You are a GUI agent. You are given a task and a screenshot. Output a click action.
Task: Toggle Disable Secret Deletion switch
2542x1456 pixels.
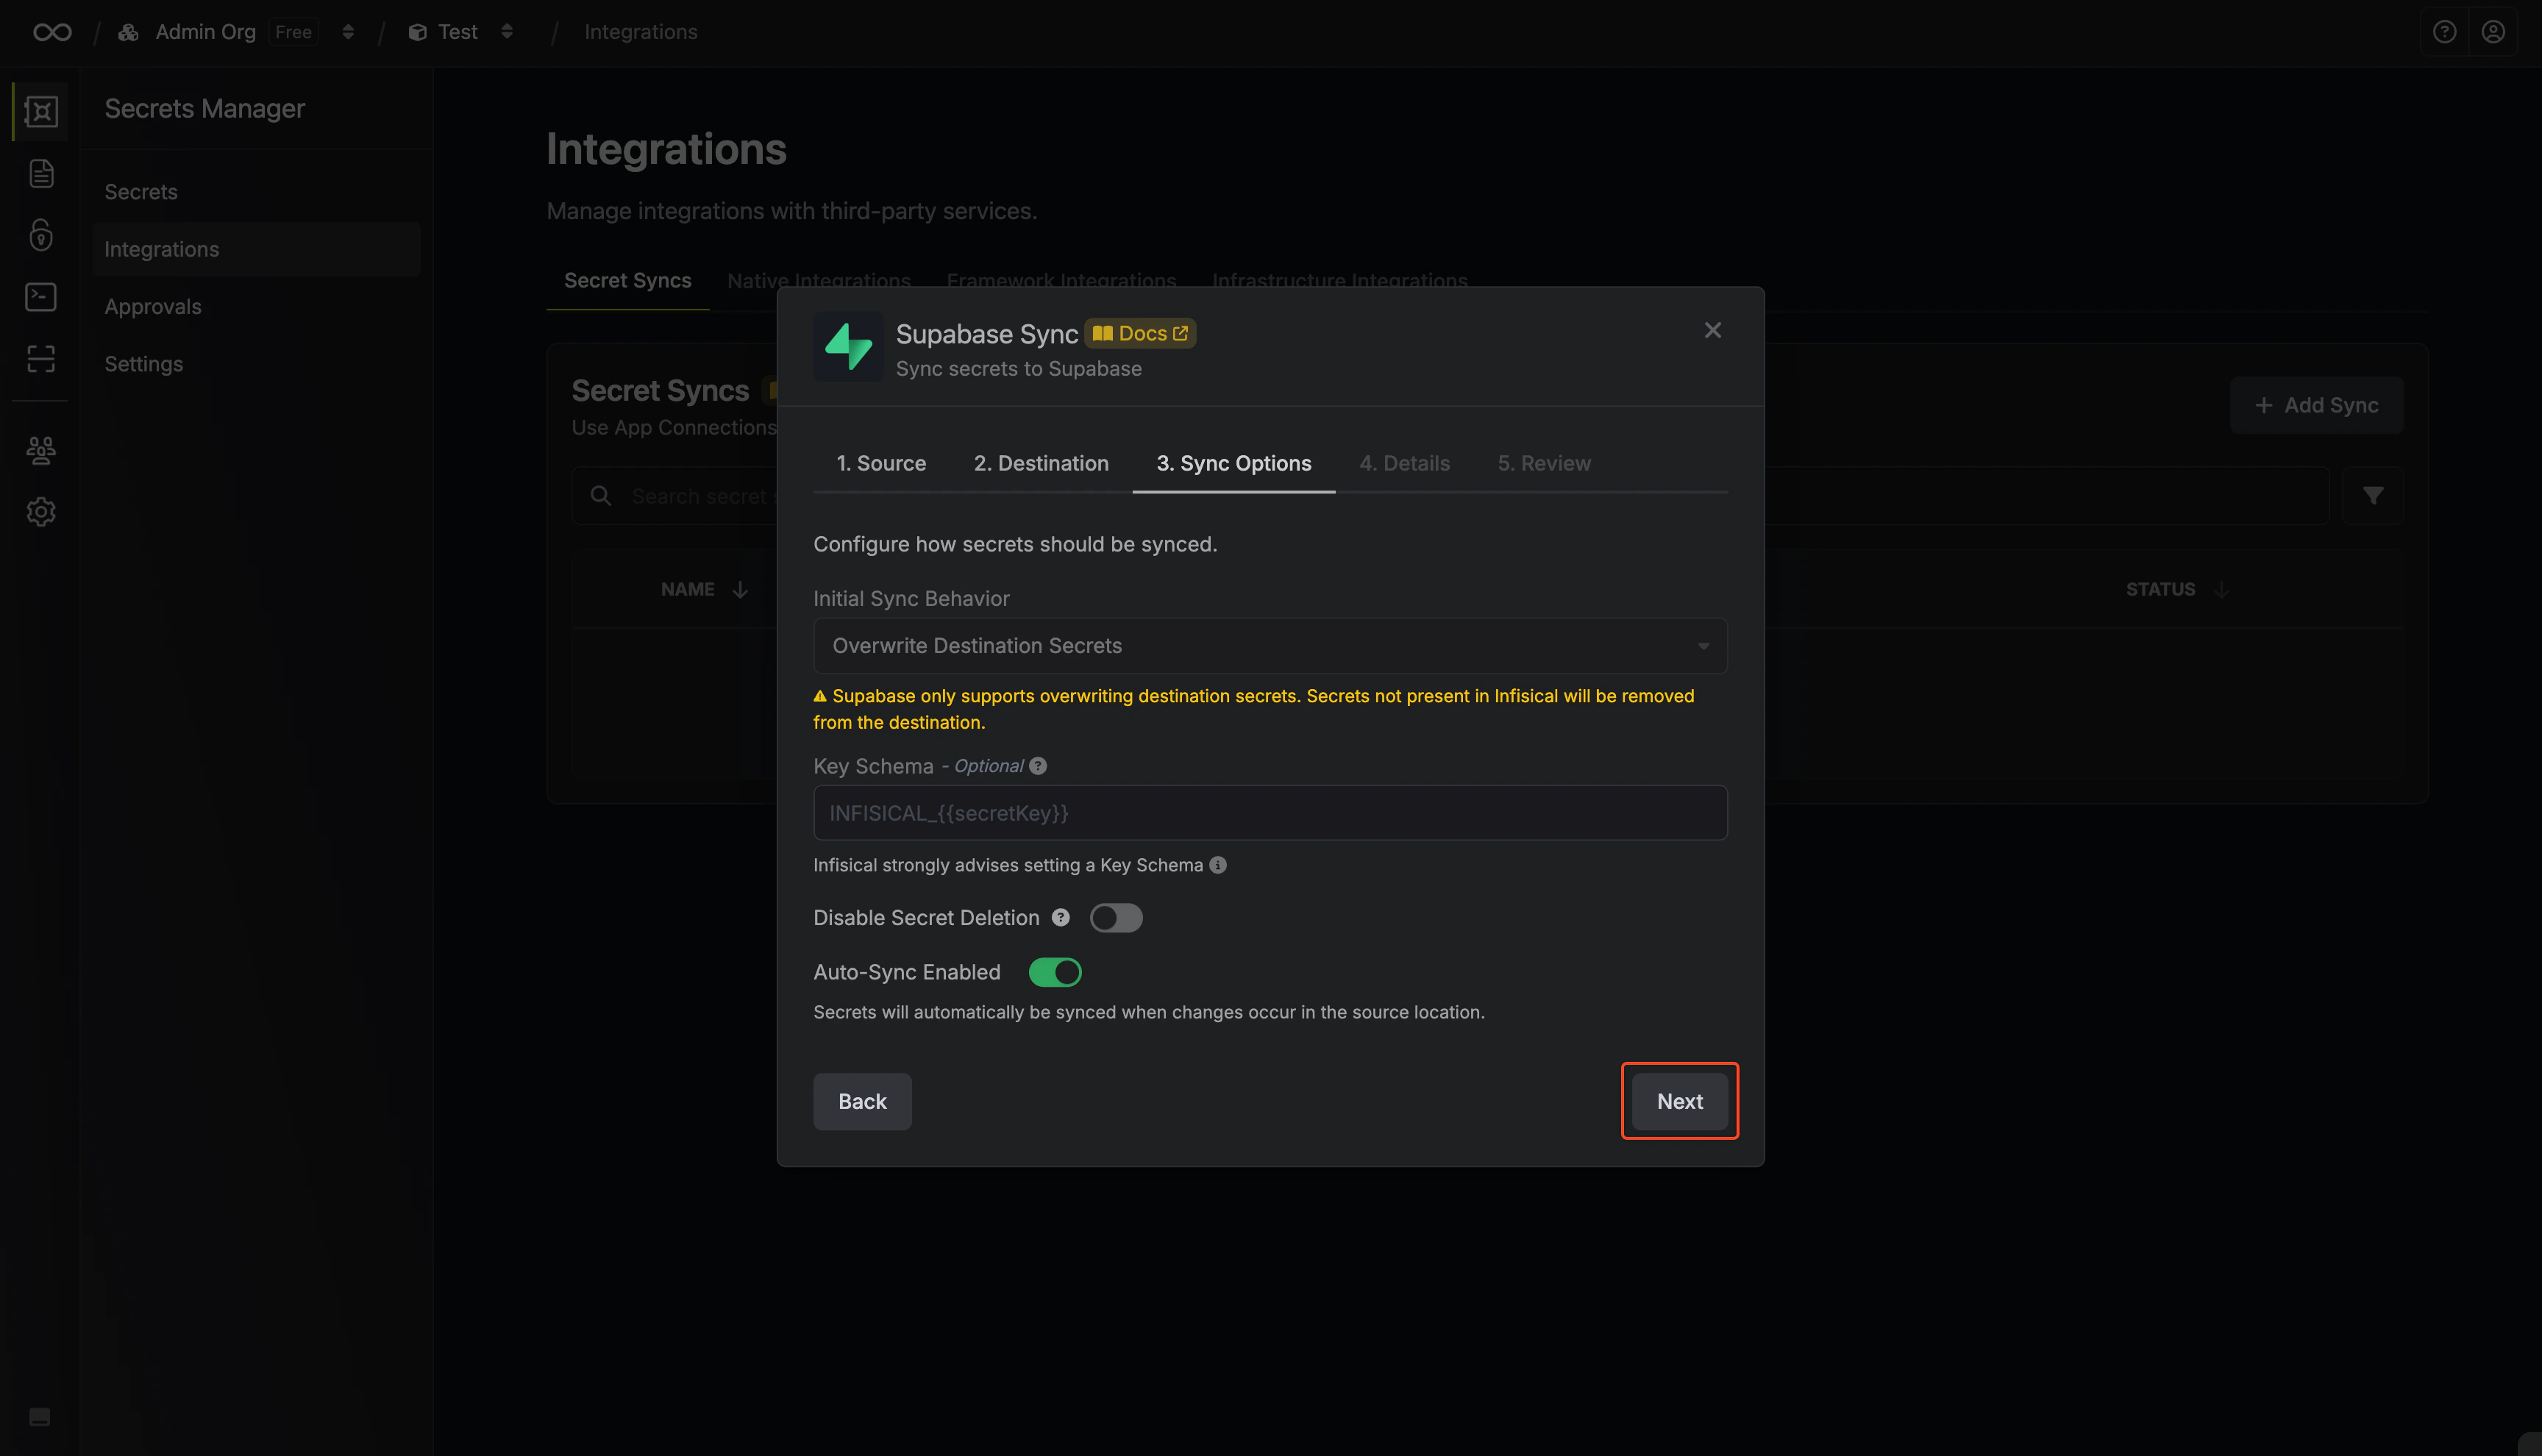click(x=1116, y=918)
